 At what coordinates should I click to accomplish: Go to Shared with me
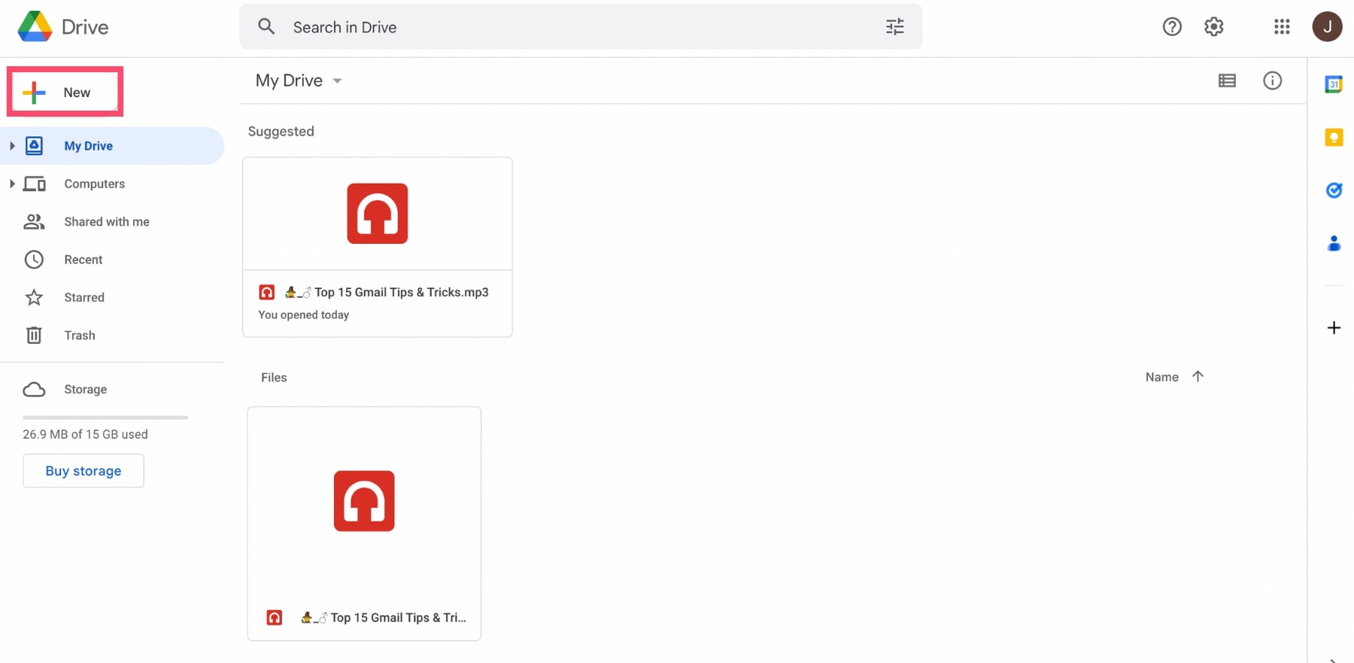(106, 222)
